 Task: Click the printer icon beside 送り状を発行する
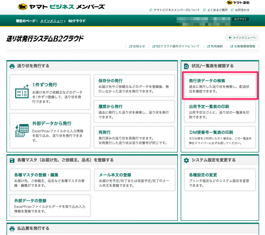(x=12, y=66)
